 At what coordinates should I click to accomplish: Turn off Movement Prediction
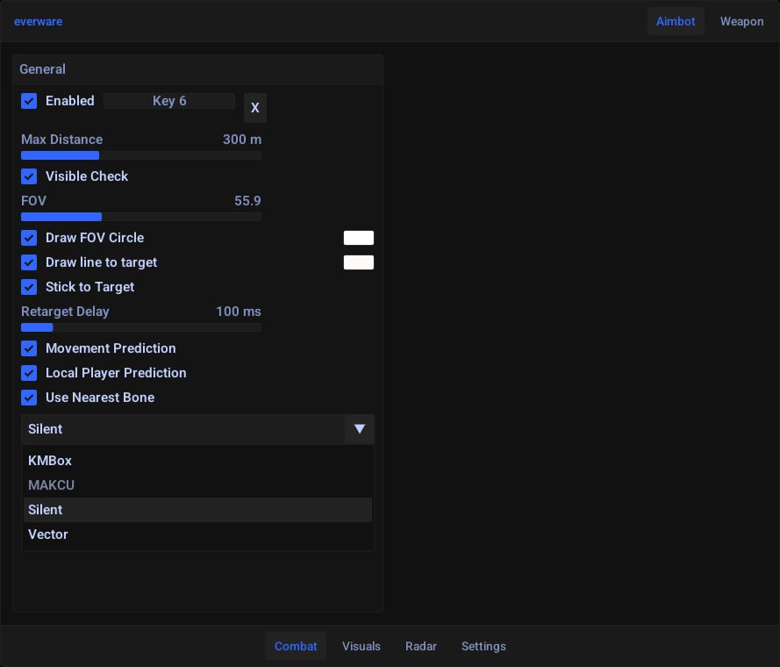29,348
